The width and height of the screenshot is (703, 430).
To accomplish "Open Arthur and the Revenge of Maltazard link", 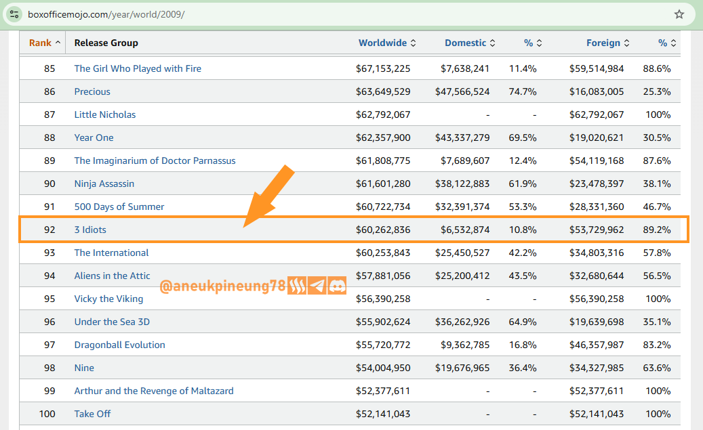I will 154,391.
